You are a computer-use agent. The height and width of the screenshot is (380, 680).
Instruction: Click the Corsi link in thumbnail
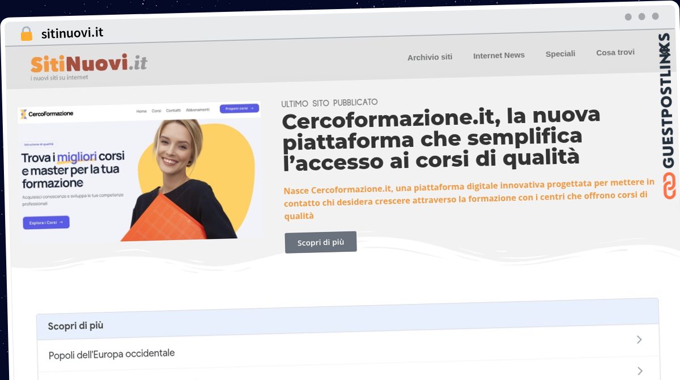(156, 111)
